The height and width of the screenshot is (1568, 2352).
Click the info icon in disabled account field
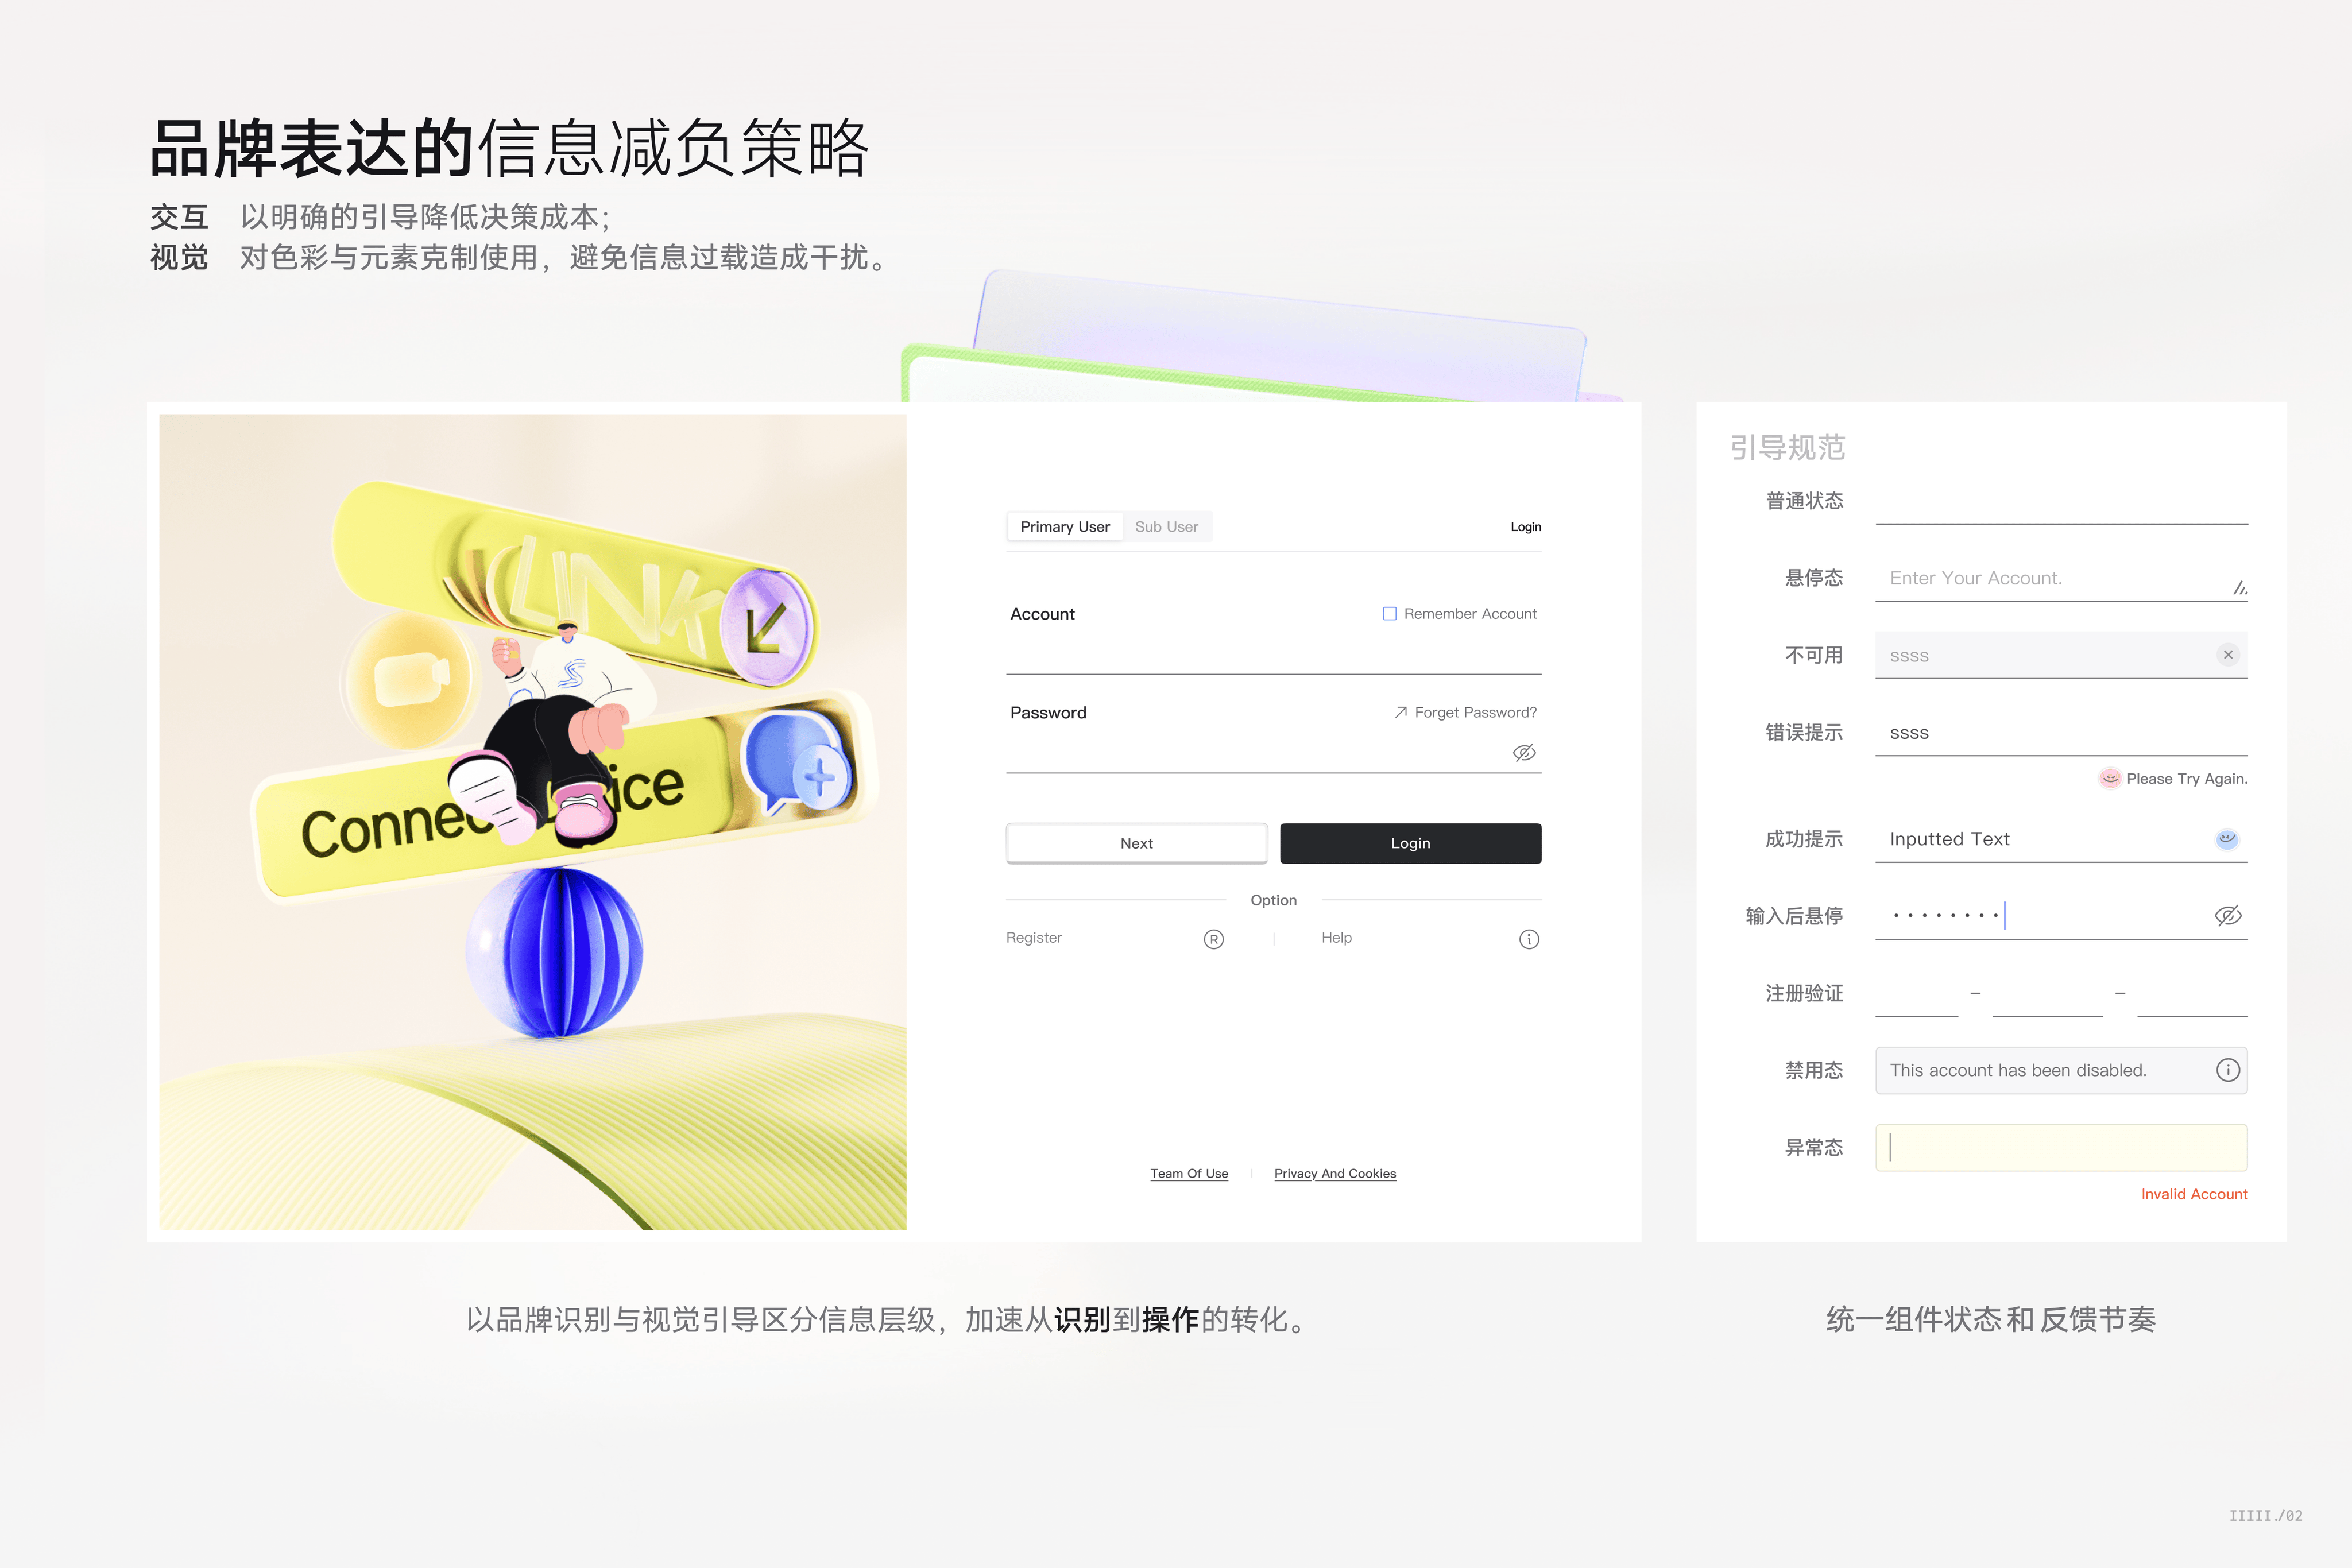pos(2228,1070)
